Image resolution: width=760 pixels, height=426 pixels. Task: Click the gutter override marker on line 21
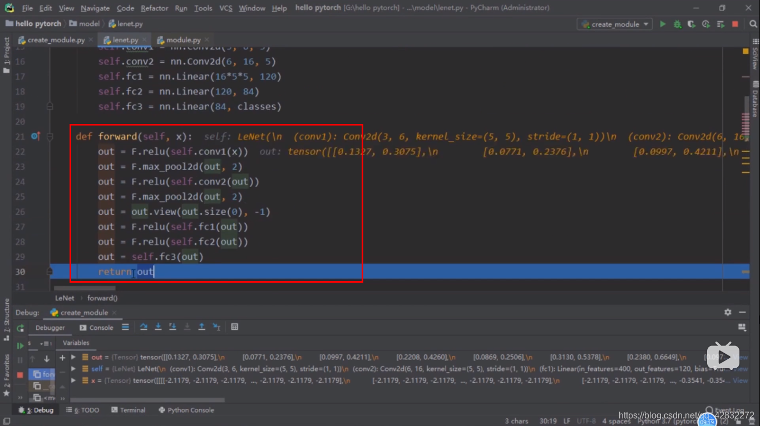point(36,136)
